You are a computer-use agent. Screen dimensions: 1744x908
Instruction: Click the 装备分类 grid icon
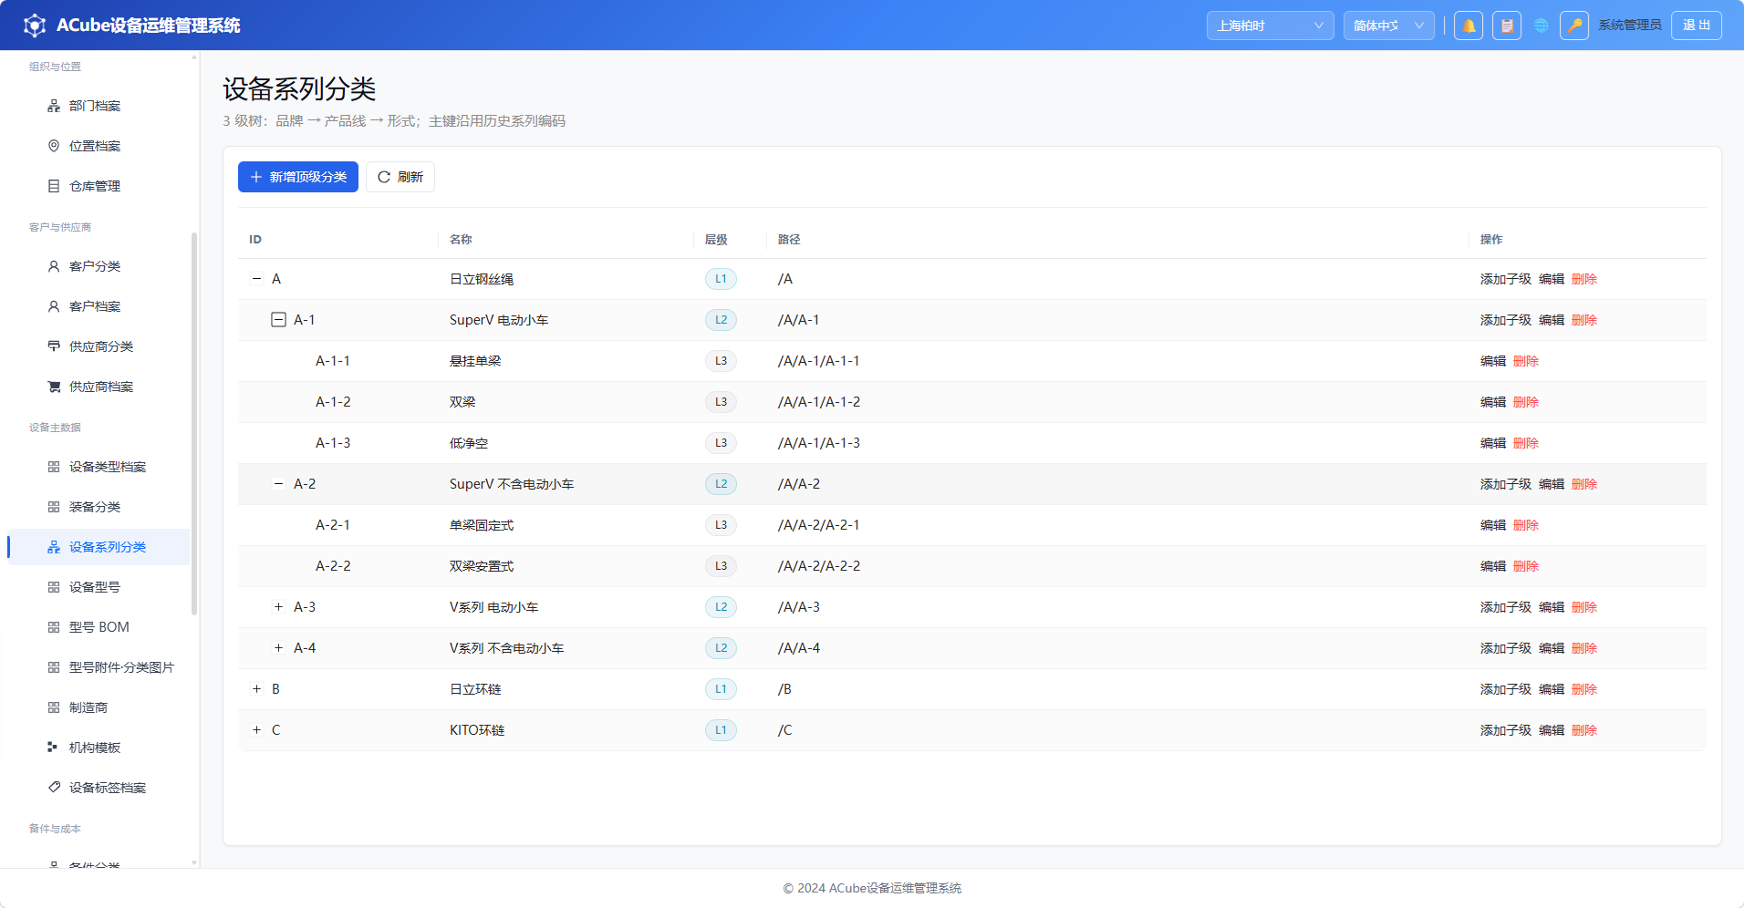click(54, 507)
